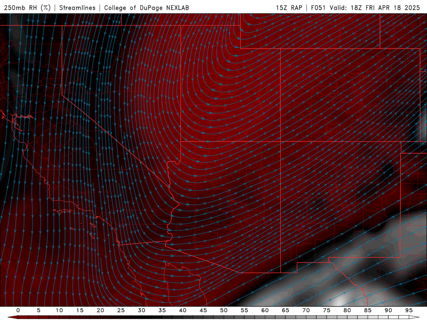Click 'College of DuPage NEXLAB' text
This screenshot has width=427, height=320.
(146, 7)
